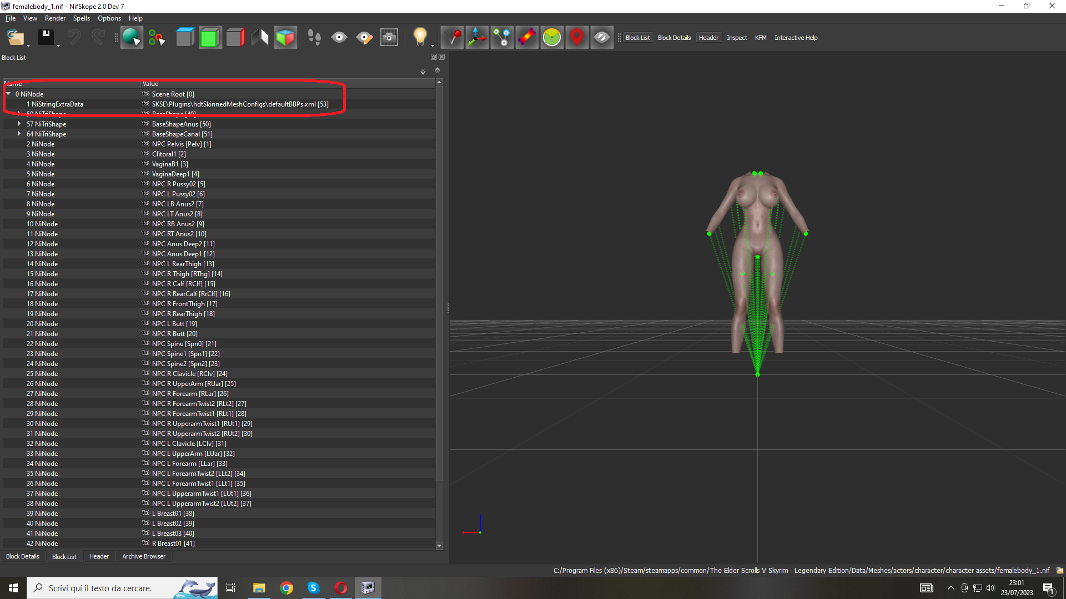The image size is (1066, 599).
Task: Open the lighting dropdown arrow
Action: (x=433, y=46)
